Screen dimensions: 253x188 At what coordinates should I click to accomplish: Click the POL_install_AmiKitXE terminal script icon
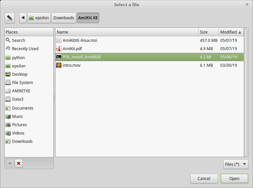coord(59,57)
